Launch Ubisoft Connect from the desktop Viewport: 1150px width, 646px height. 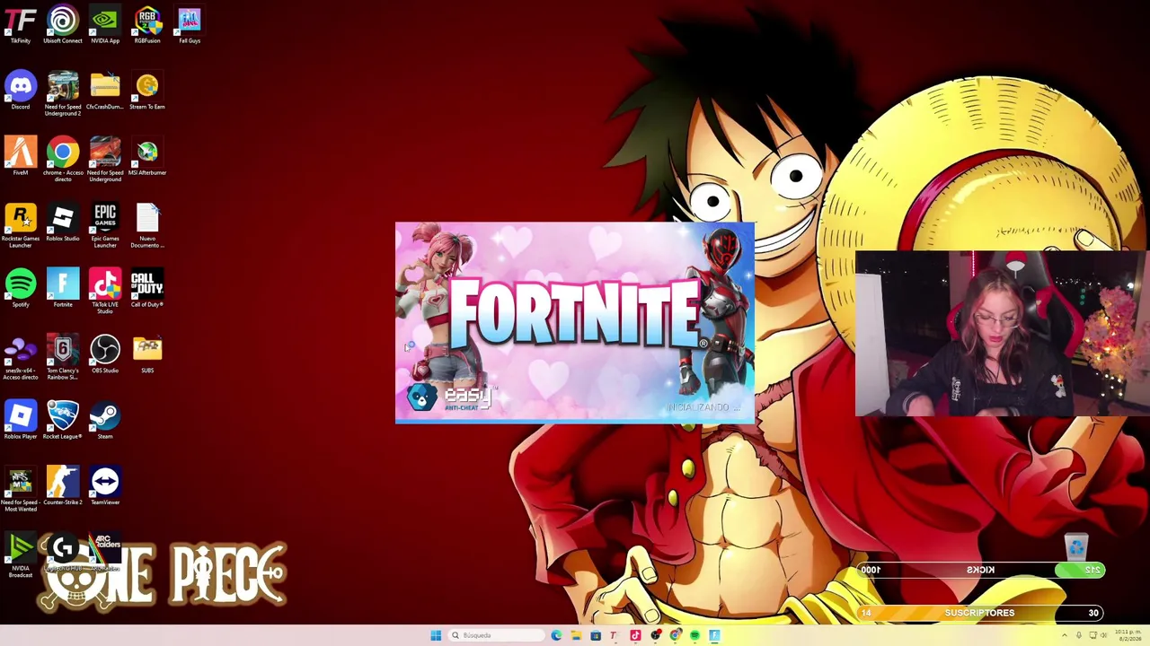pyautogui.click(x=63, y=24)
